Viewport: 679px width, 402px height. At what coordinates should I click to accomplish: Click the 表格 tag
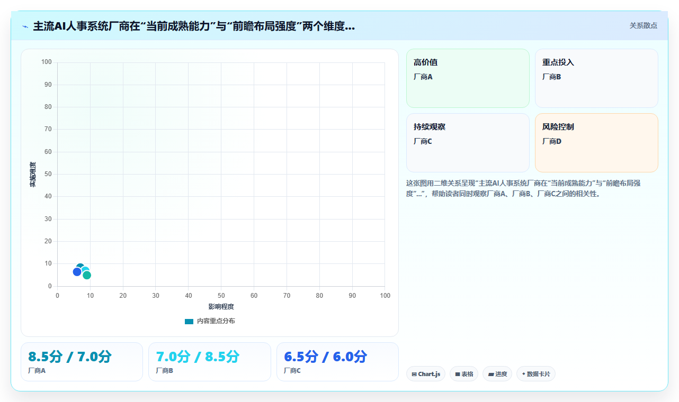[x=464, y=374]
